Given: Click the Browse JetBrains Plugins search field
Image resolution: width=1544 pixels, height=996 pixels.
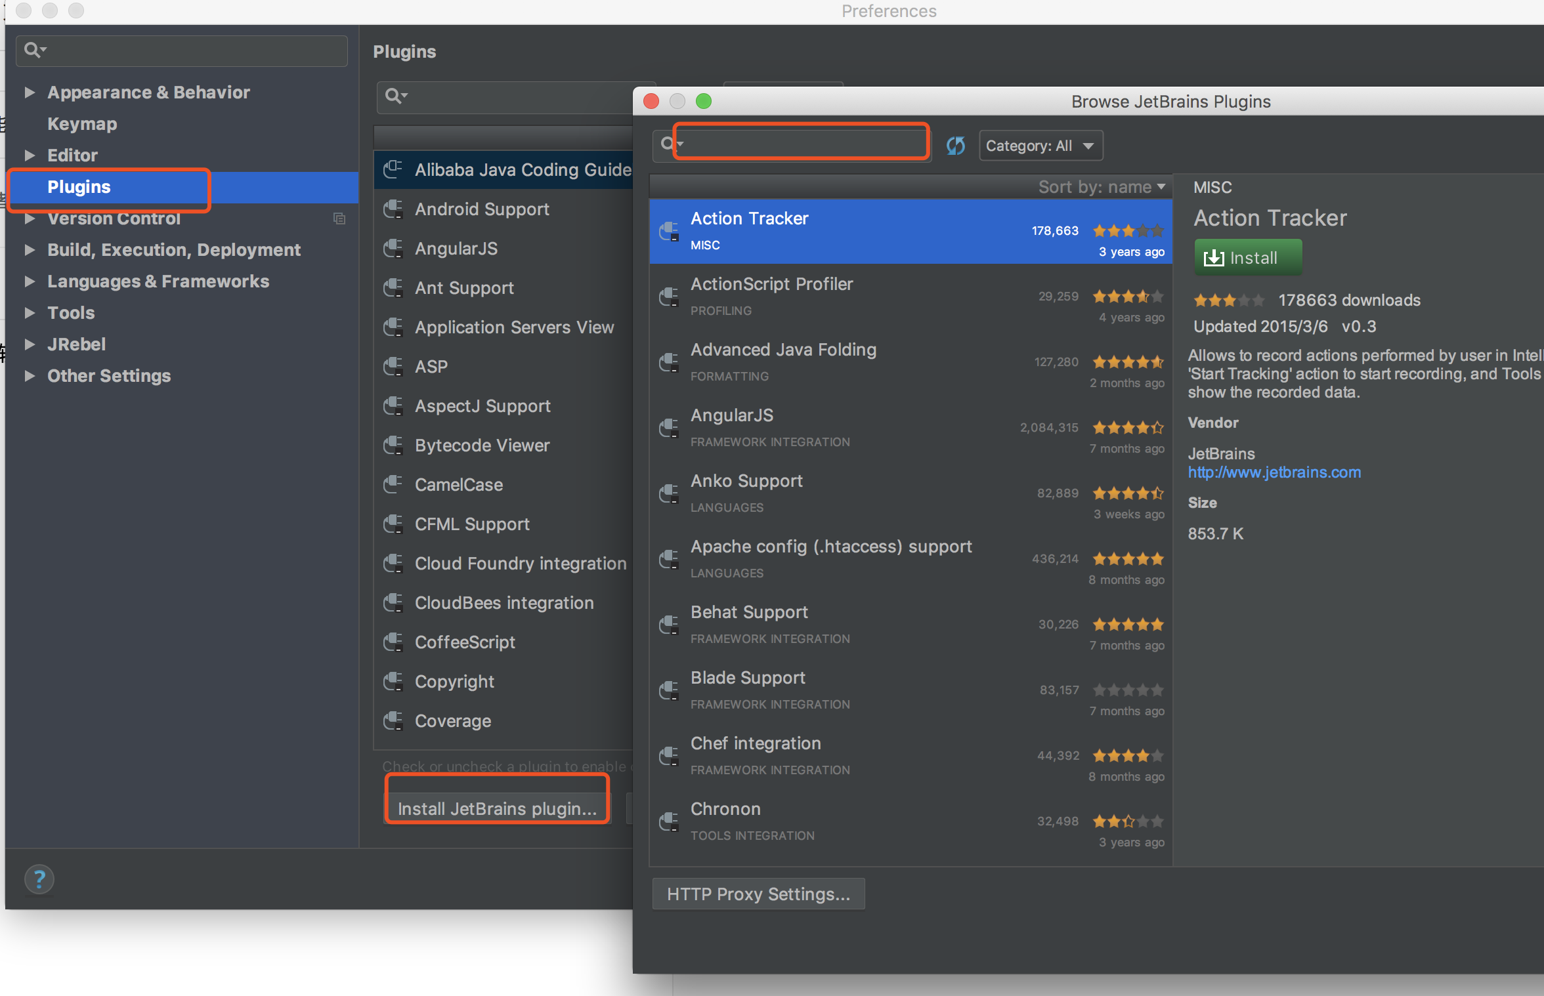Looking at the screenshot, I should tap(791, 145).
